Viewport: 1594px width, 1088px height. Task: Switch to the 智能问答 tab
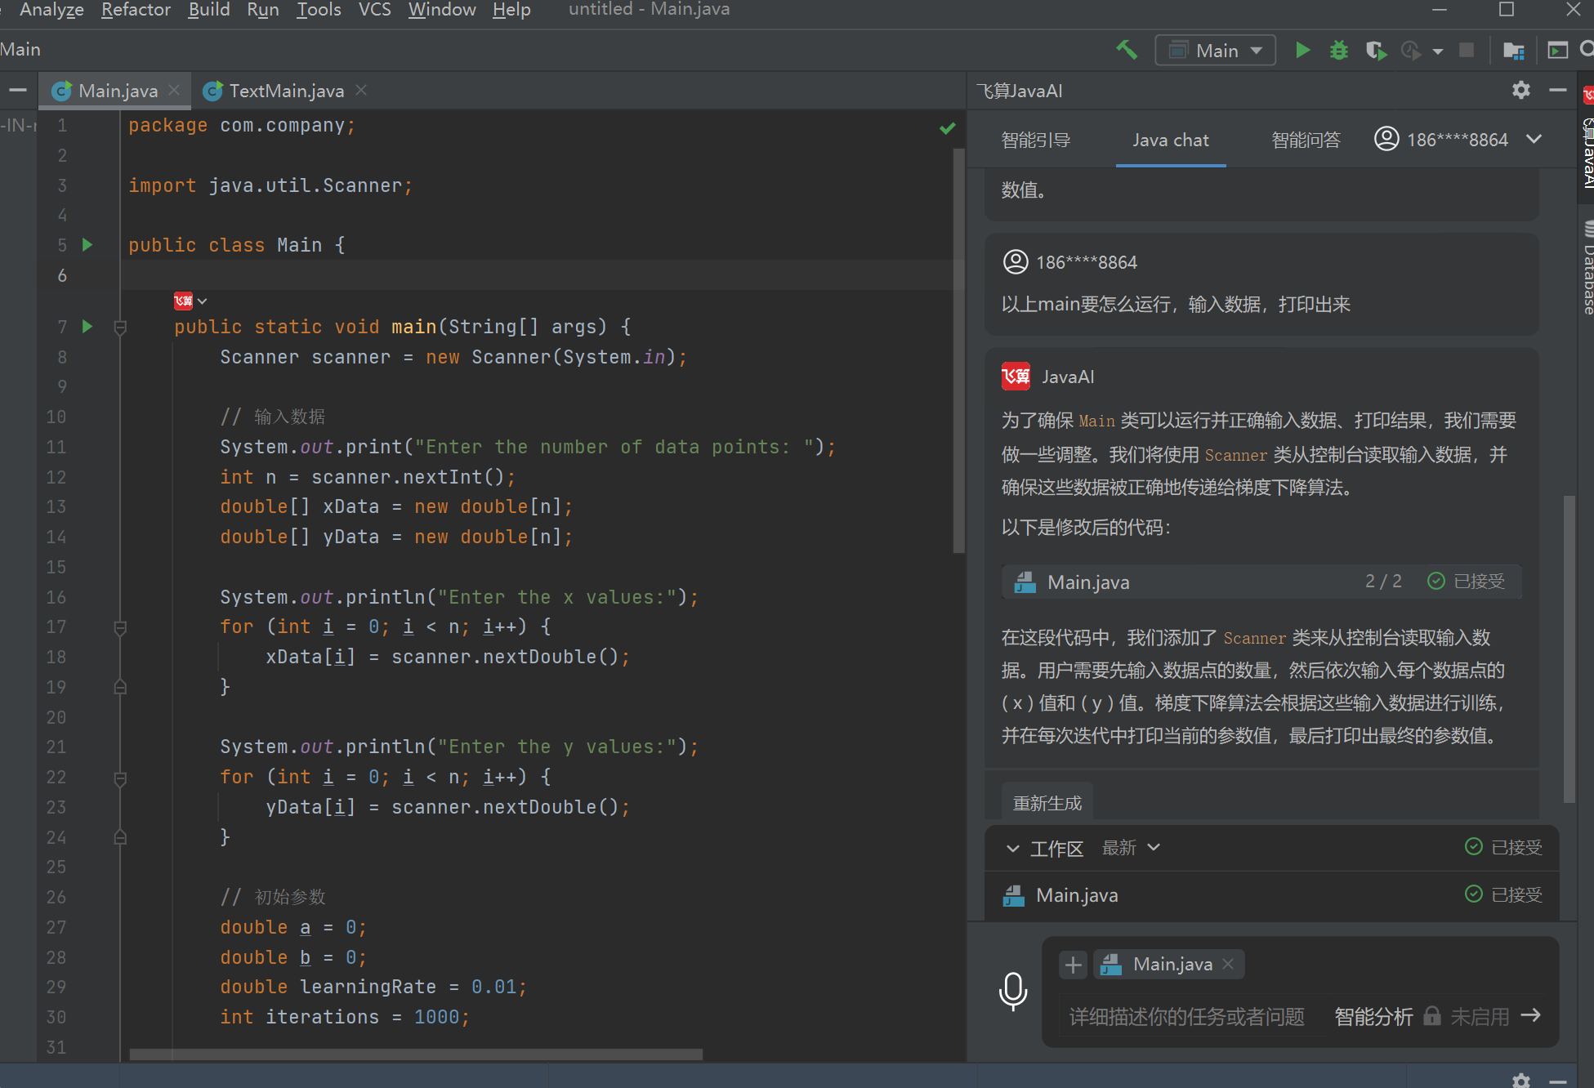(x=1306, y=140)
